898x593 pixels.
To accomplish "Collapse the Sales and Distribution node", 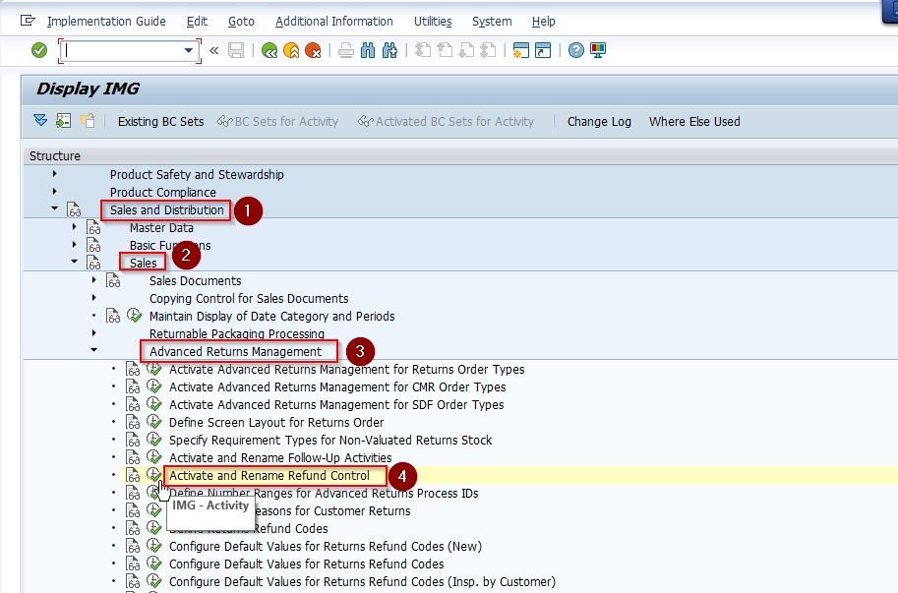I will 54,208.
